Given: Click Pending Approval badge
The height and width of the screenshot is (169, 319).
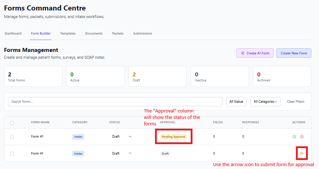Looking at the screenshot, I should point(173,137).
